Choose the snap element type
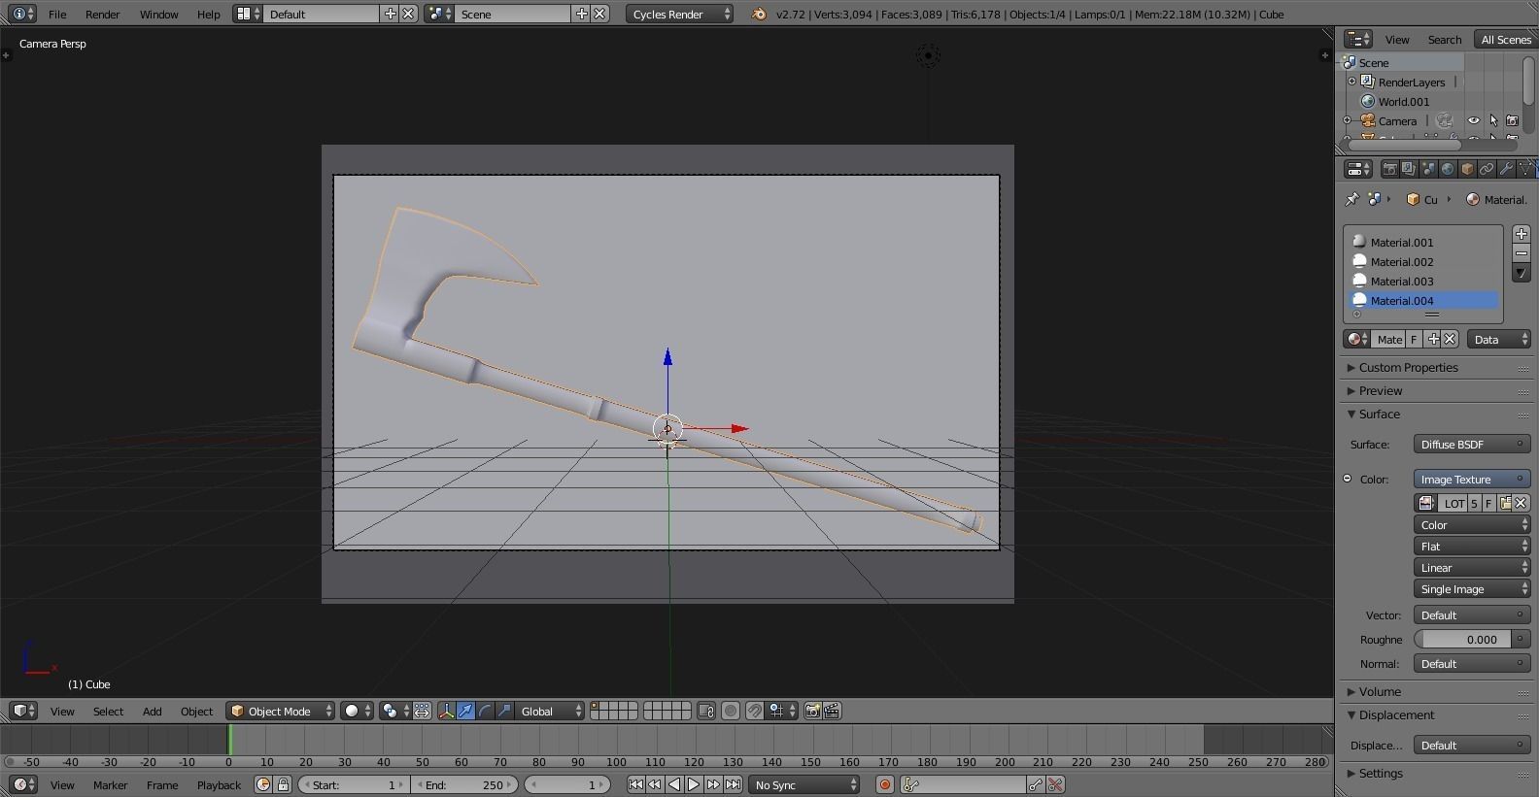Screen dimensions: 1539x797 pos(781,711)
